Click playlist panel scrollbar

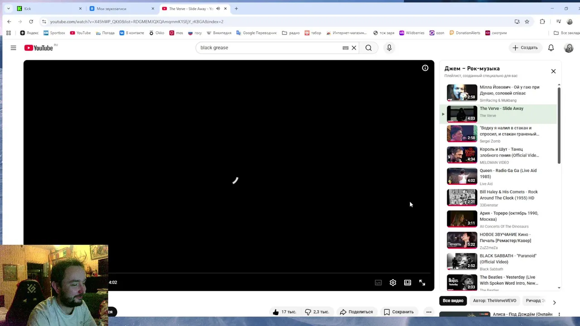click(x=559, y=126)
